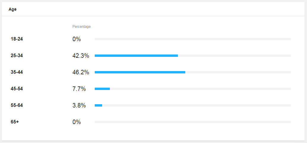Click the empty 65+ progress bar
The width and height of the screenshot is (307, 143).
193,122
